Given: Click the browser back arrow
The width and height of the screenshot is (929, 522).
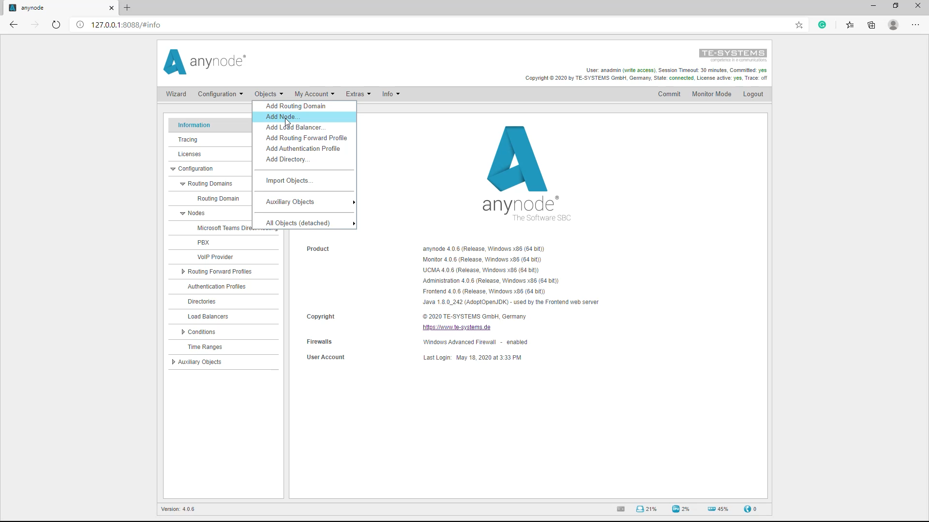Looking at the screenshot, I should 14,25.
